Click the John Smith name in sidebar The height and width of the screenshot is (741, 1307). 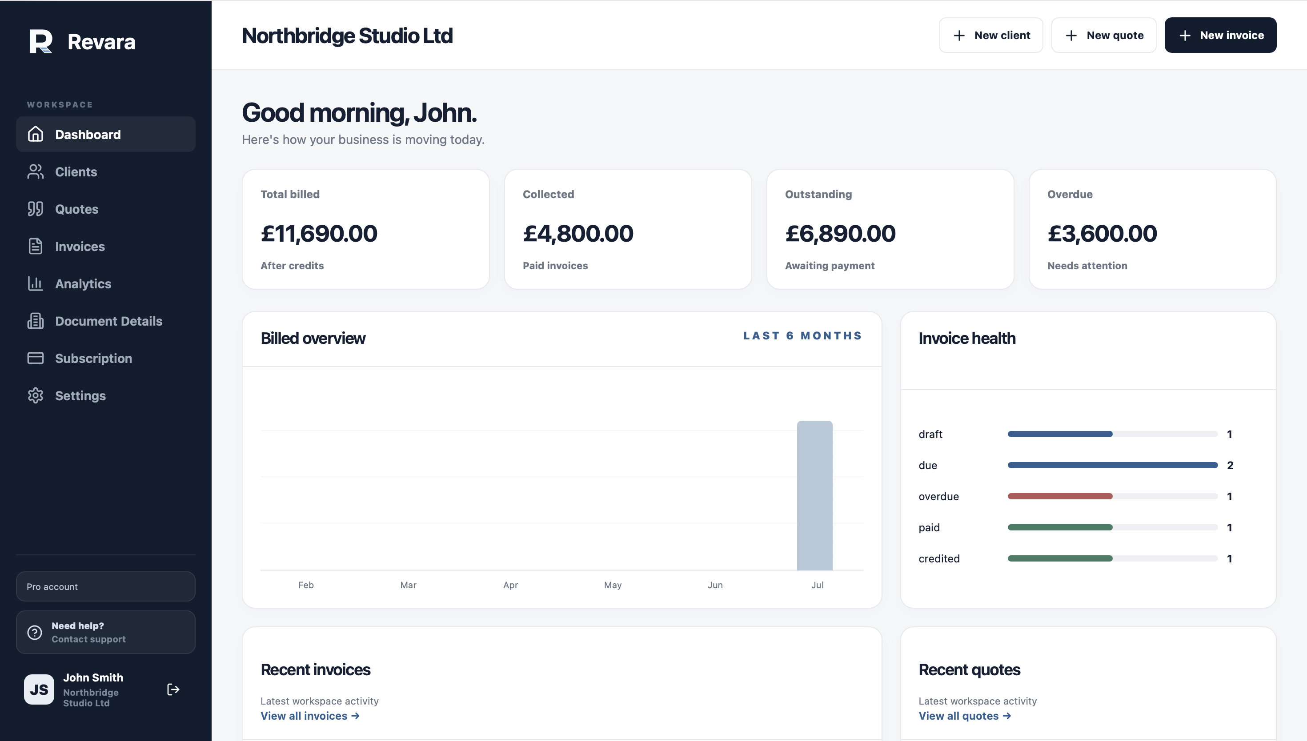coord(93,677)
